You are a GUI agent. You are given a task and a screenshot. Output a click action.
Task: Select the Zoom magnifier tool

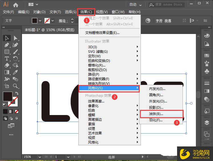pyautogui.click(x=15, y=86)
